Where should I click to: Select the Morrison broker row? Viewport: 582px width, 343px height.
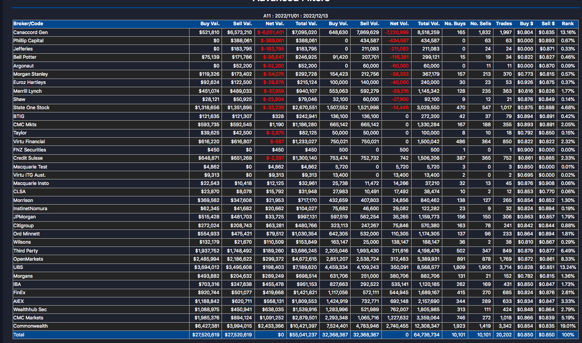[x=296, y=200]
